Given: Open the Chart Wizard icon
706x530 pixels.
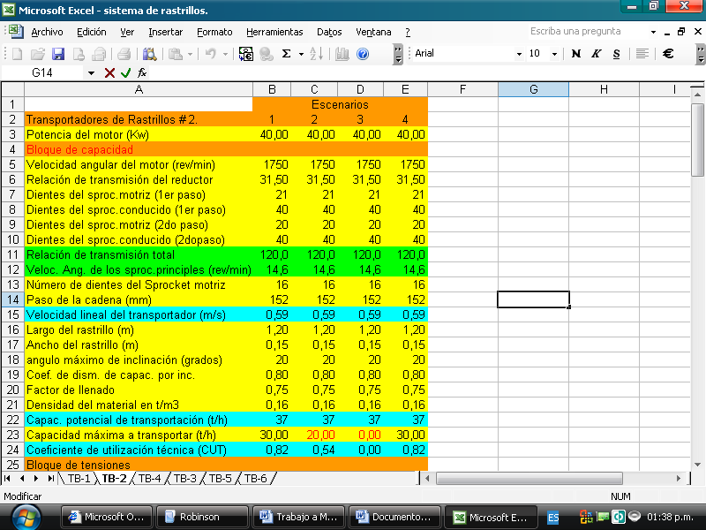Looking at the screenshot, I should coord(342,54).
